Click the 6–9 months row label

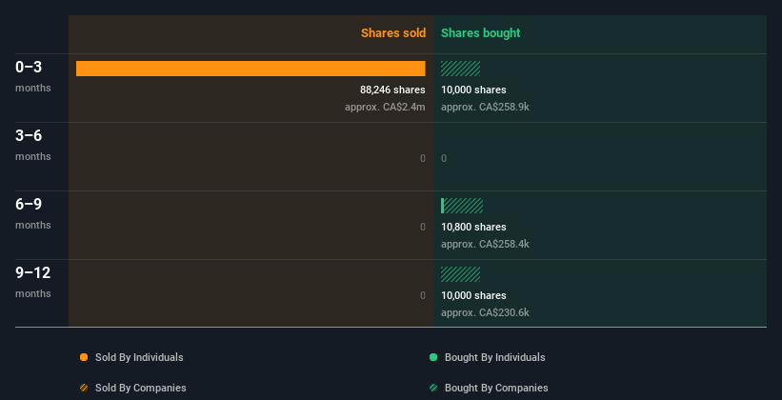click(x=33, y=213)
